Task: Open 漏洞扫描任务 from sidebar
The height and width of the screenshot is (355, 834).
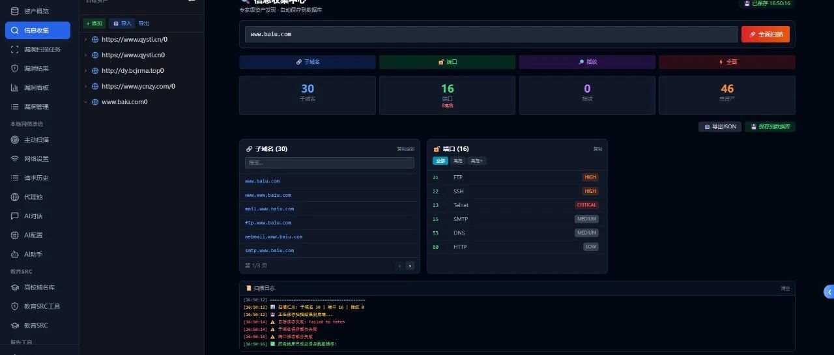Action: click(39, 50)
